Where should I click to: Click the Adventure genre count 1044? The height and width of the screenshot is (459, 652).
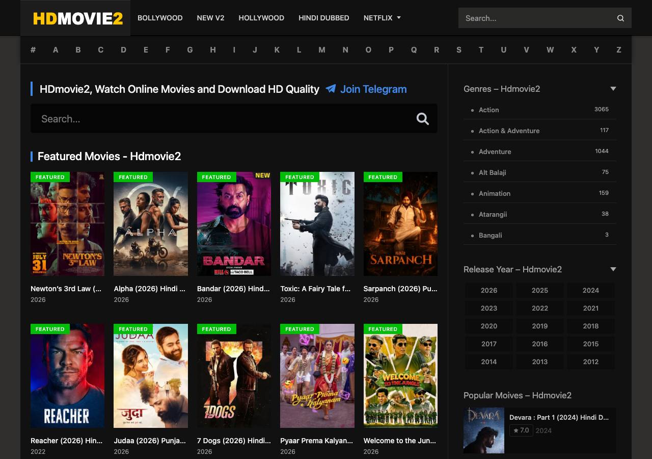(x=602, y=151)
